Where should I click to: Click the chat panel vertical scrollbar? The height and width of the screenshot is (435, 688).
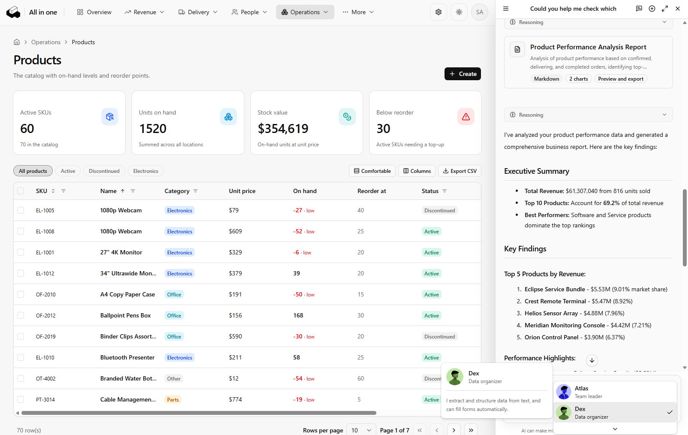[x=685, y=228]
